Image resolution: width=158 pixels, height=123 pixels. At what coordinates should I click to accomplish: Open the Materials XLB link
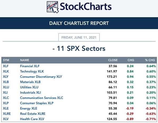click(x=30, y=82)
